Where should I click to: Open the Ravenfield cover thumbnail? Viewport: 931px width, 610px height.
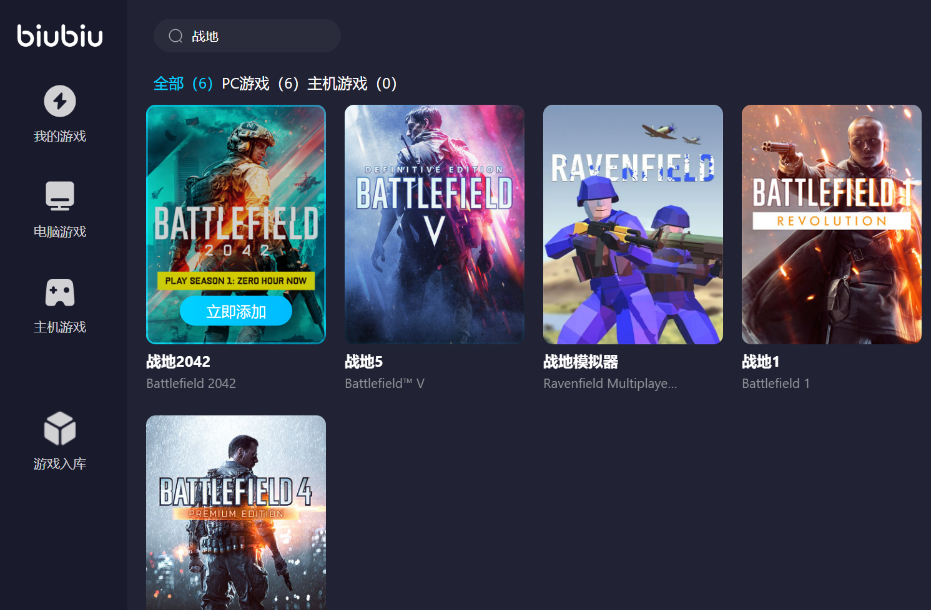[633, 224]
